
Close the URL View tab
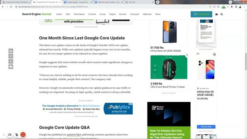153,2
